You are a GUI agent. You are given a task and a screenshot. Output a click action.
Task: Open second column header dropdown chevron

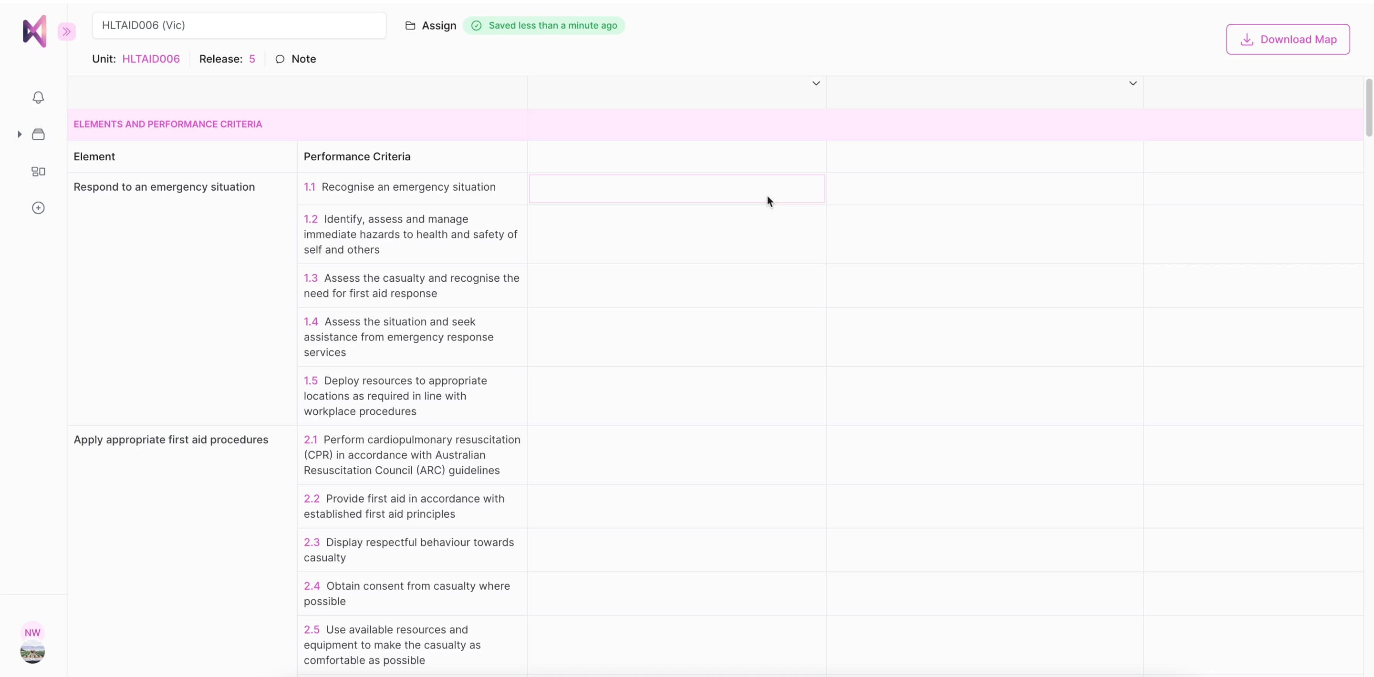[x=1133, y=83]
